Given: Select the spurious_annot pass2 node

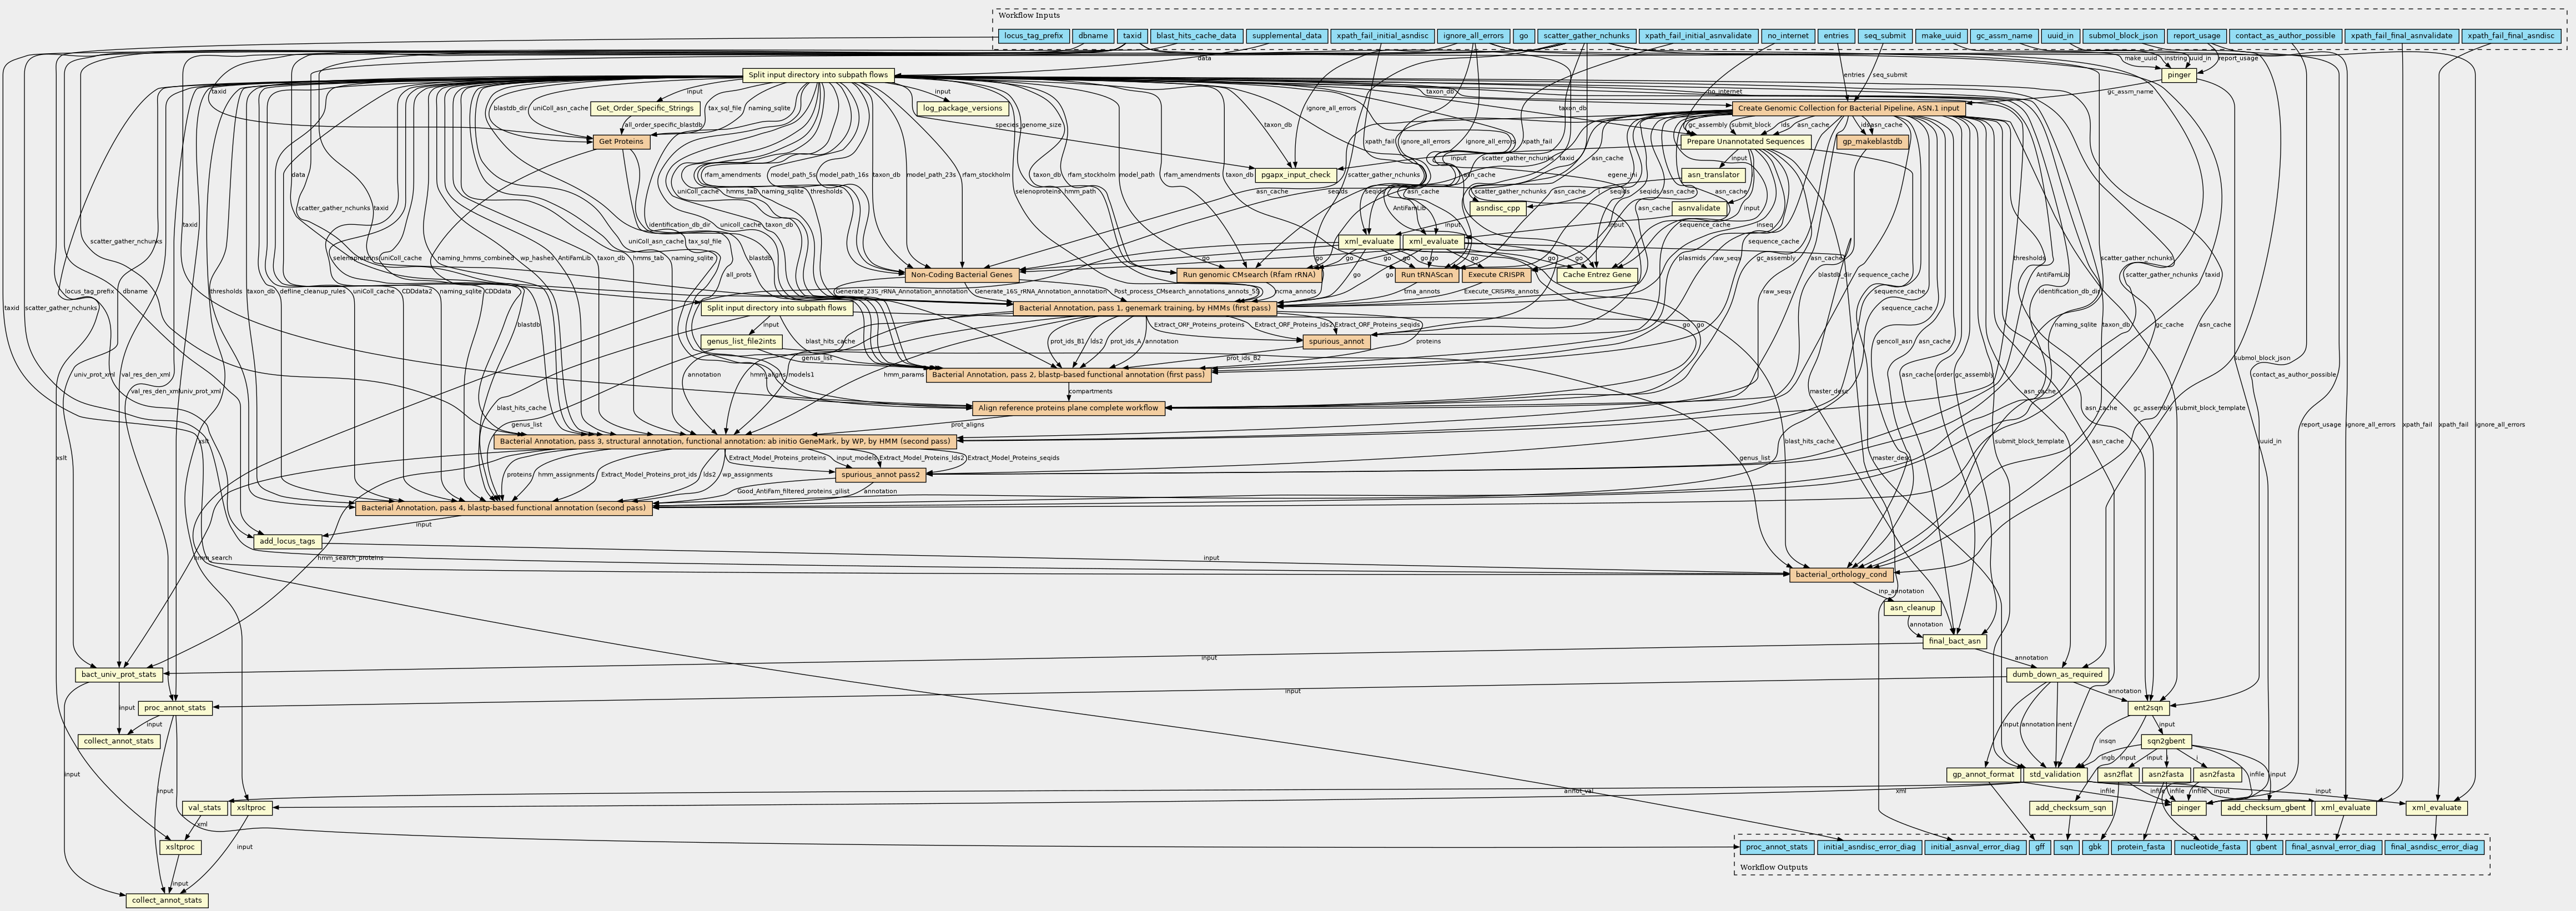Looking at the screenshot, I should [880, 474].
